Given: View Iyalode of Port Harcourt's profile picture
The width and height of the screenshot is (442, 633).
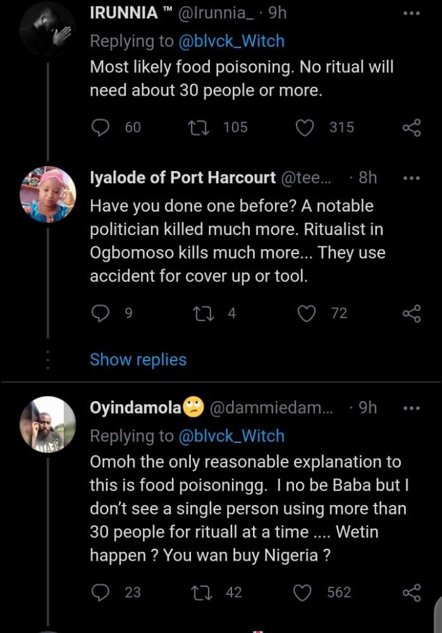Looking at the screenshot, I should [48, 194].
